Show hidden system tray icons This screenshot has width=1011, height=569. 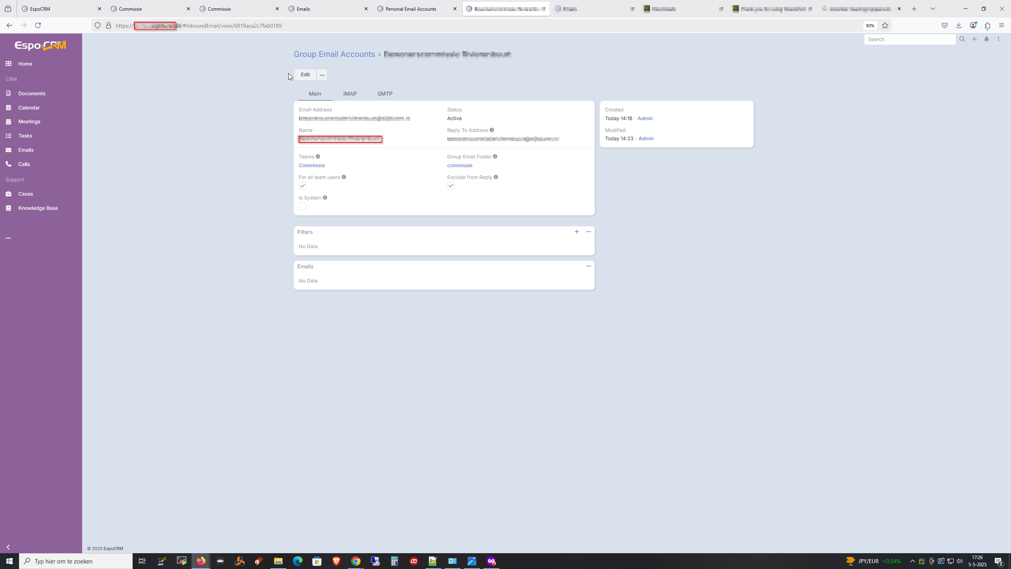(912, 561)
